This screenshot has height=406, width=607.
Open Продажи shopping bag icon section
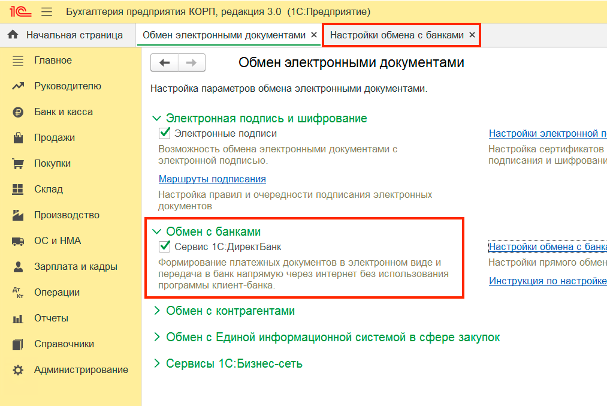(18, 138)
